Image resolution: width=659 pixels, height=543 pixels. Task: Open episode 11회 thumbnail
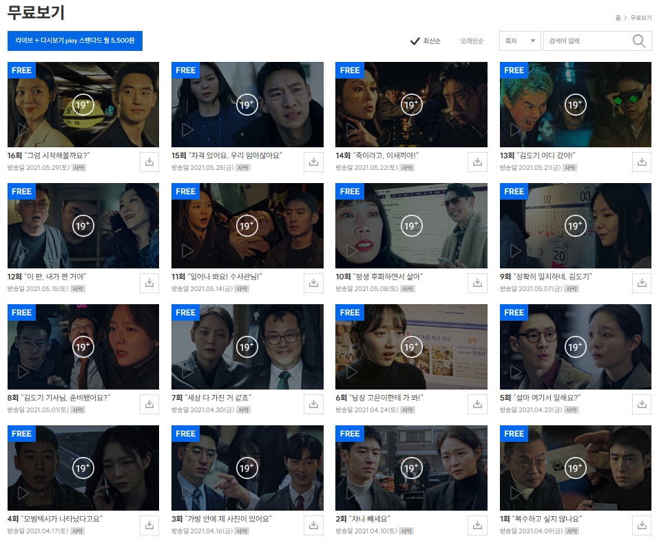[x=247, y=226]
